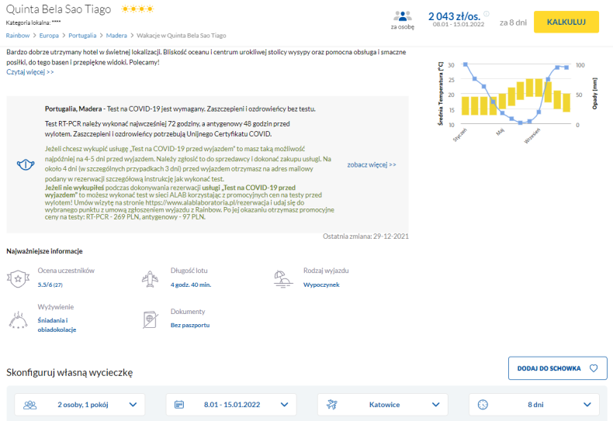Click the 'Najważniejsze informacje' heading
This screenshot has height=421, width=613.
click(44, 251)
